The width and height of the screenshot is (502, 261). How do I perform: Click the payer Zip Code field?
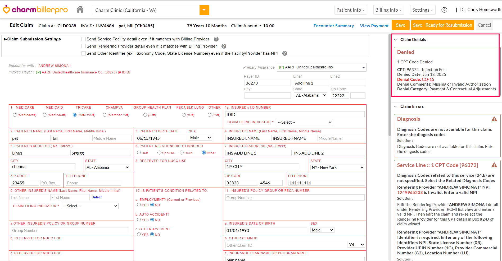(x=340, y=96)
